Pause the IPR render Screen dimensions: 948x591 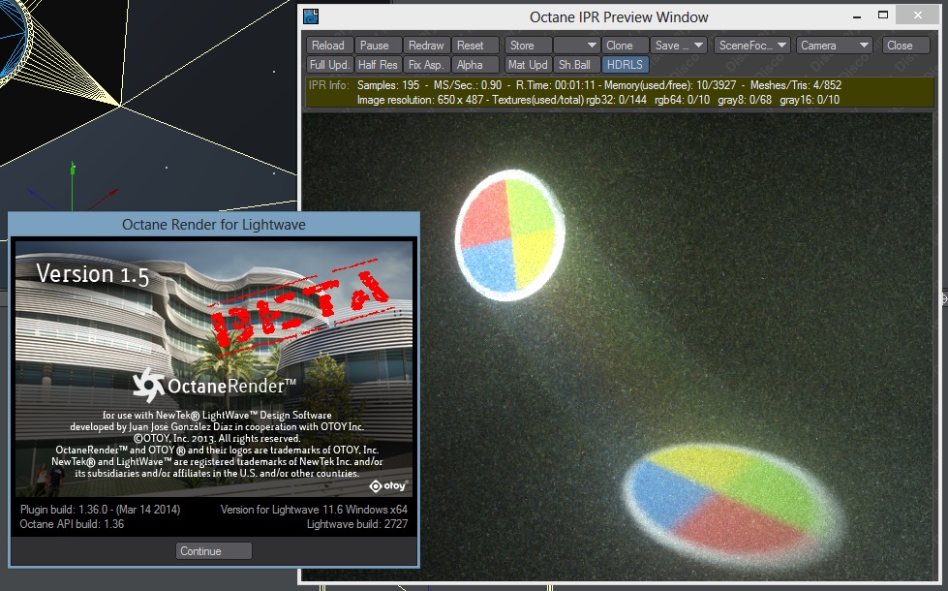coord(378,46)
